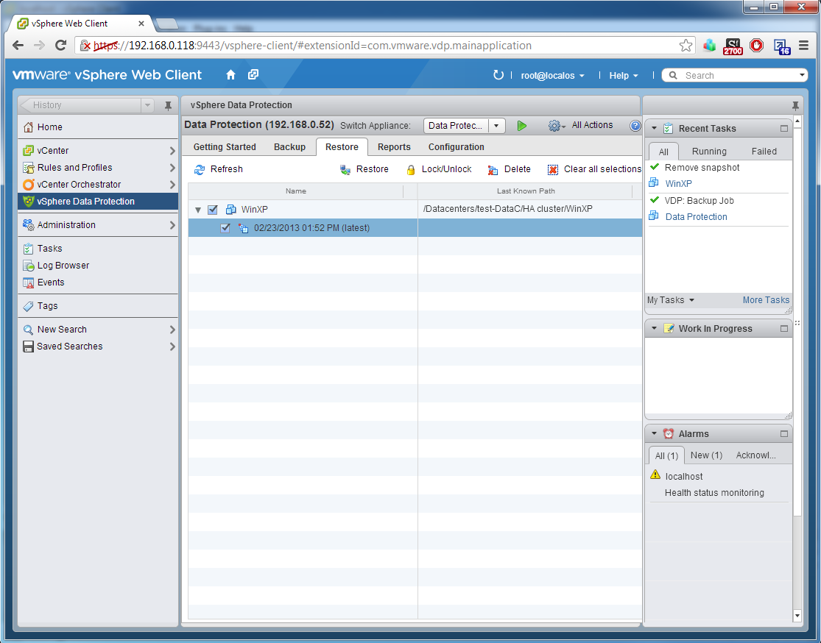Screen dimensions: 821x643
Task: Click the localhost warning triangle icon
Action: [x=655, y=475]
